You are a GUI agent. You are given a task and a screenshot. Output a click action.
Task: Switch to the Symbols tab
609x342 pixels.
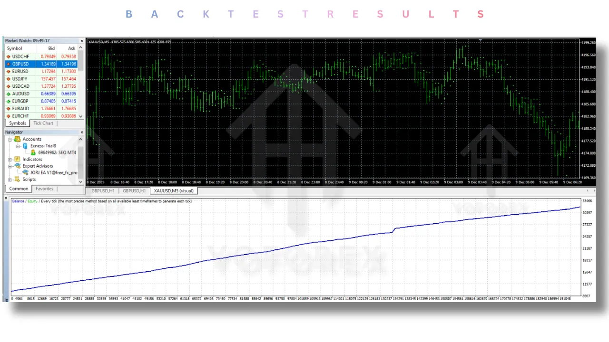click(18, 123)
